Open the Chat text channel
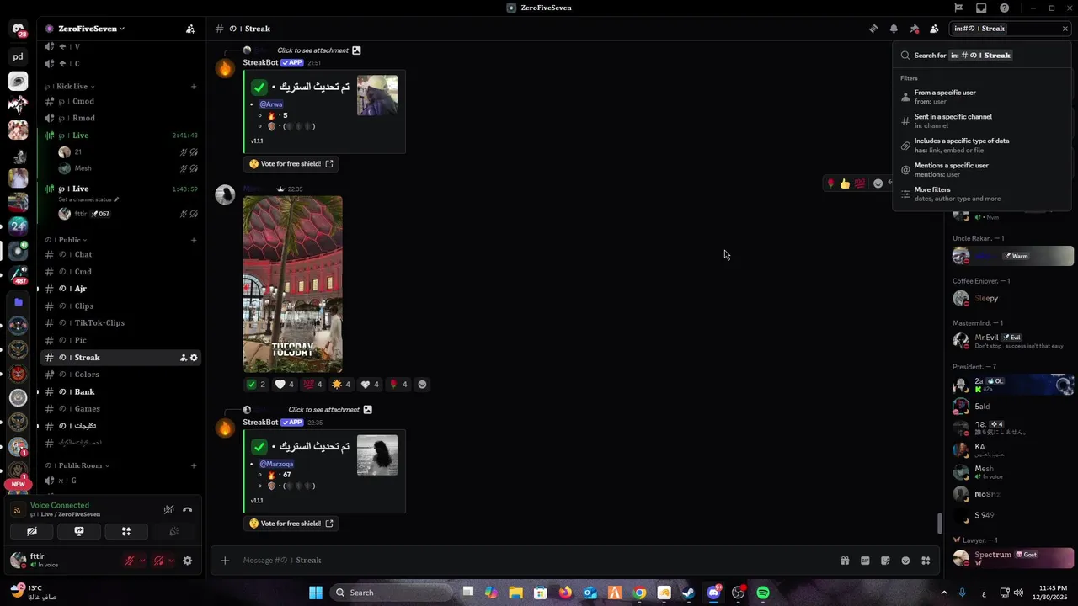 pyautogui.click(x=120, y=254)
